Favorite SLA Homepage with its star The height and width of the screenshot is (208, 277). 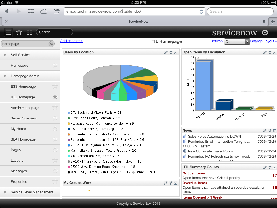(55, 139)
